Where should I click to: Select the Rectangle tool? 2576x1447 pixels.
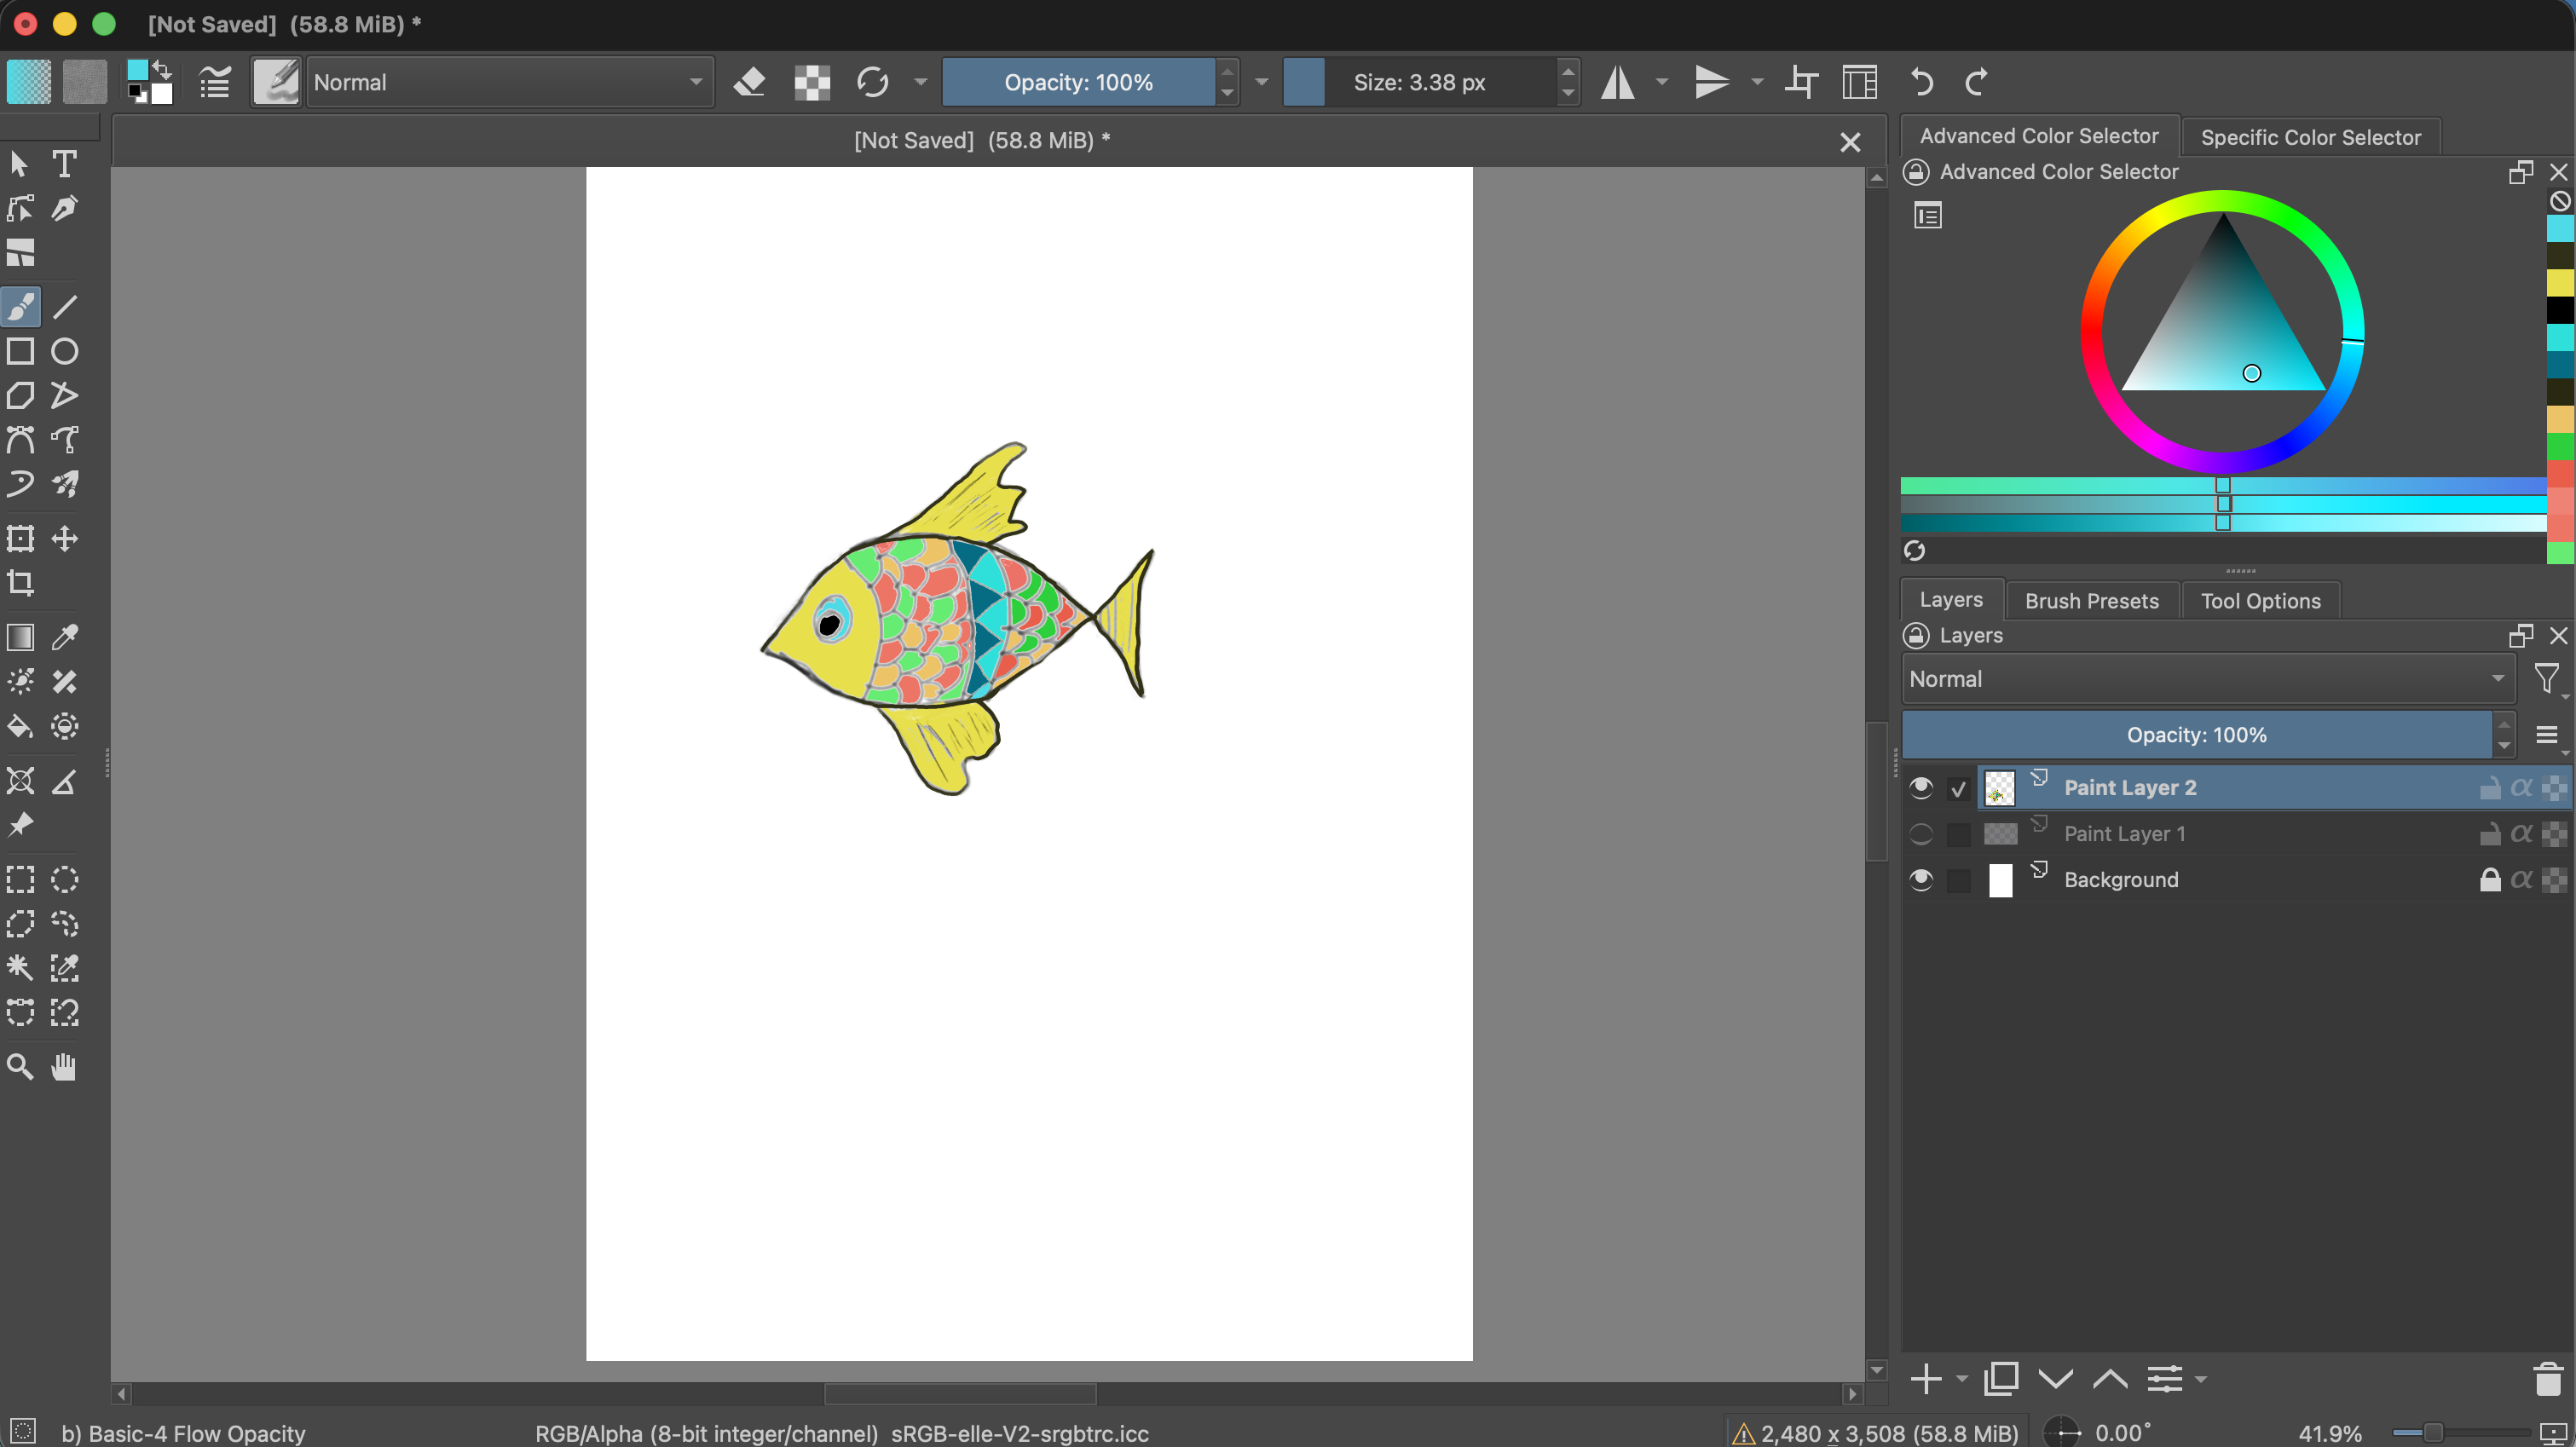click(21, 351)
